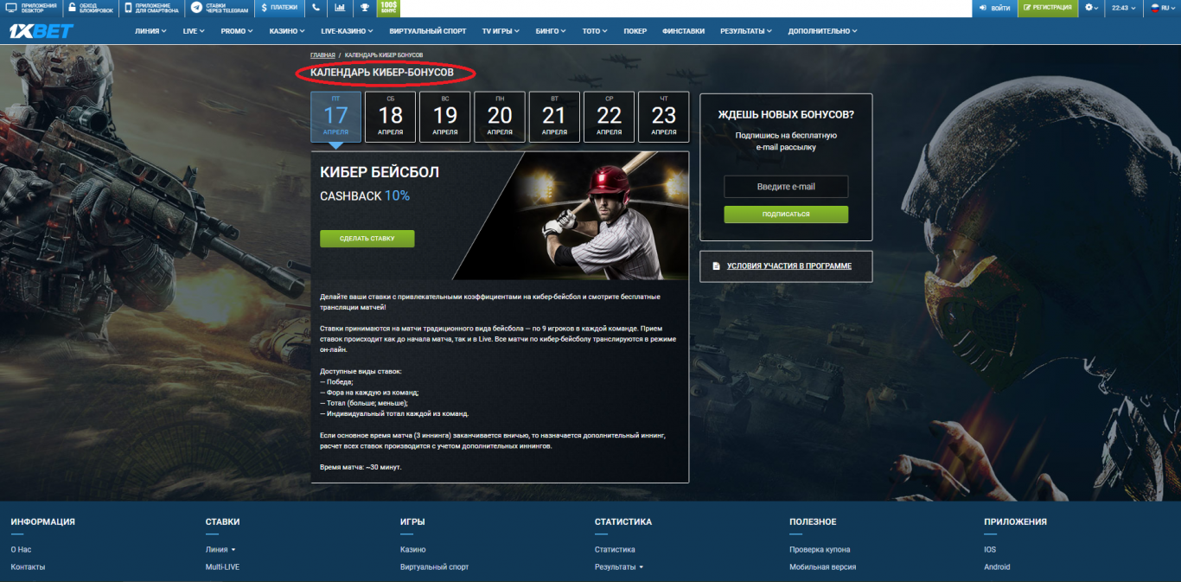Screen dimensions: 1181x582
Task: Open the green 100$ бонус badge
Action: tap(389, 10)
